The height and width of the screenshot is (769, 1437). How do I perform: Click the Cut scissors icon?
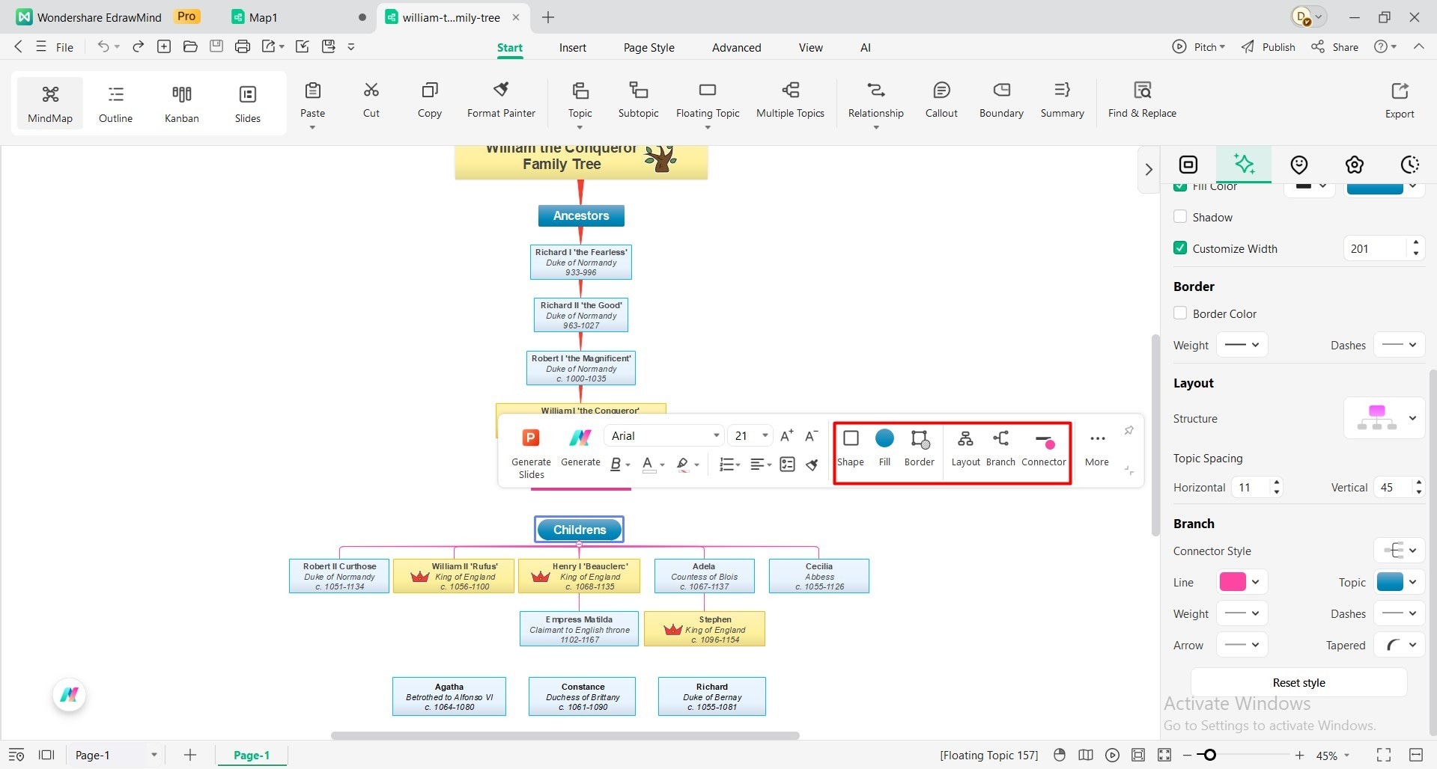pos(371,91)
